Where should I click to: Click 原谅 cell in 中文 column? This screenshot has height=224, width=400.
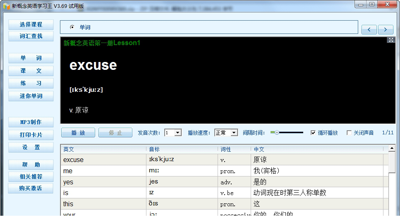(317, 160)
